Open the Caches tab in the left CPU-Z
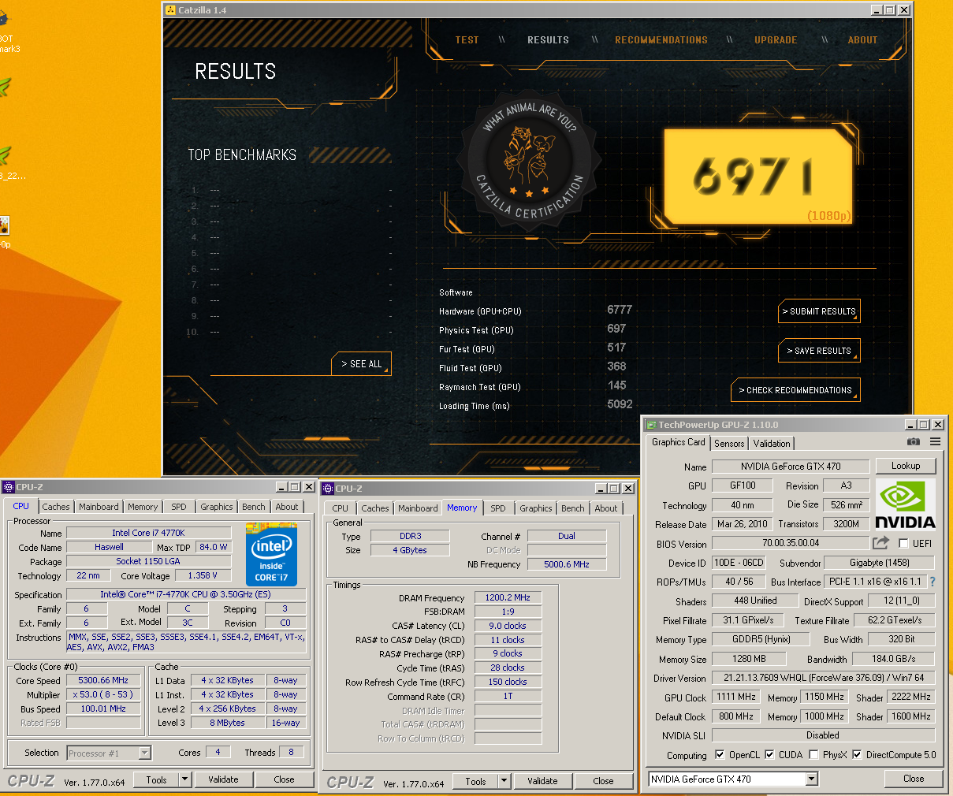 coord(56,507)
